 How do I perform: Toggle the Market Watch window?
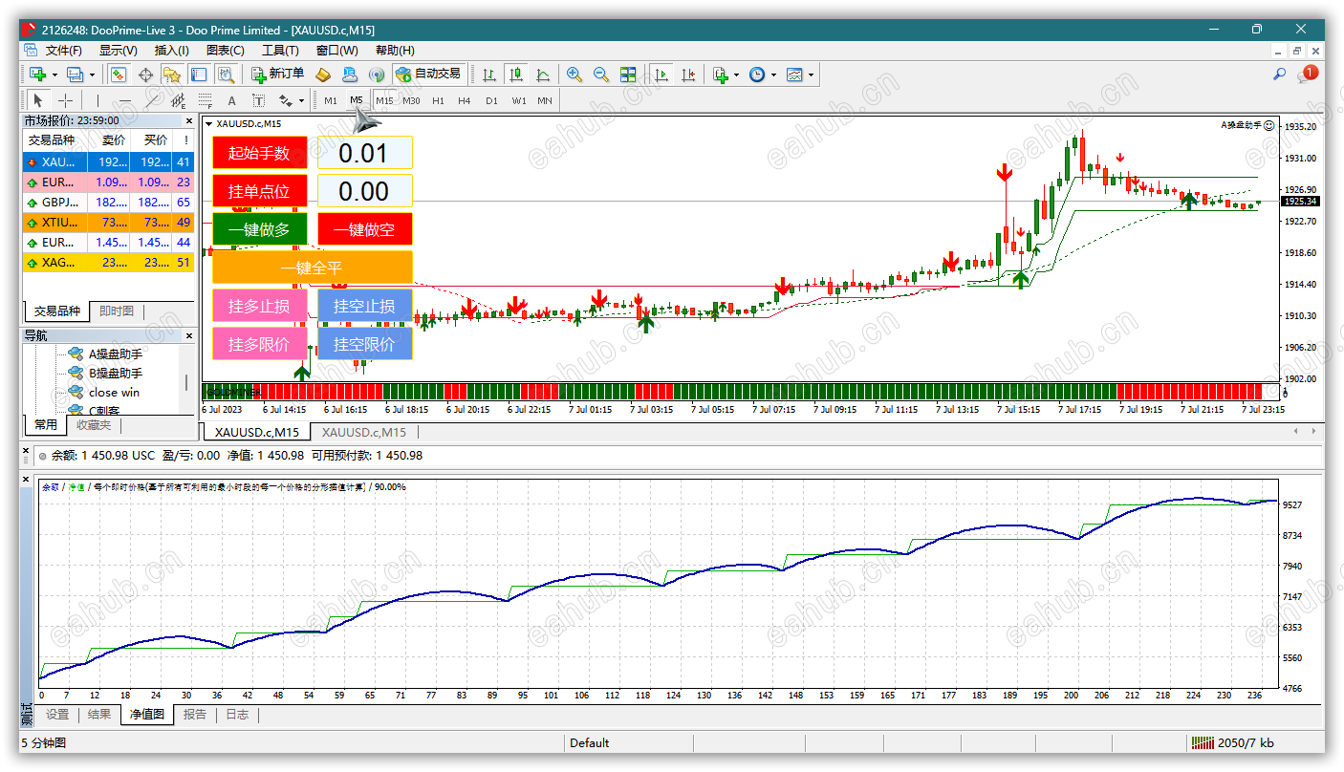[119, 74]
